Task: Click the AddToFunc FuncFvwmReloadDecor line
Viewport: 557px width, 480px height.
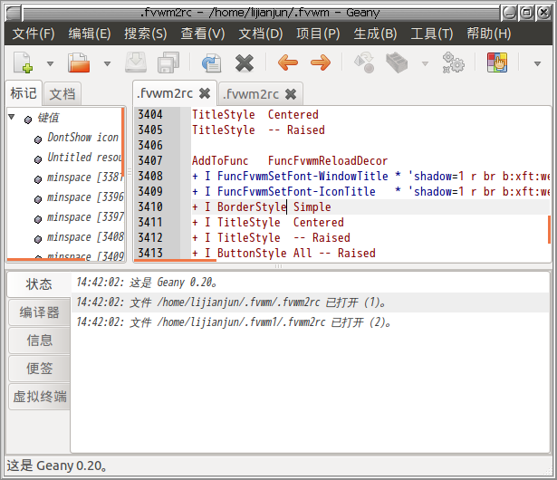Action: tap(290, 161)
